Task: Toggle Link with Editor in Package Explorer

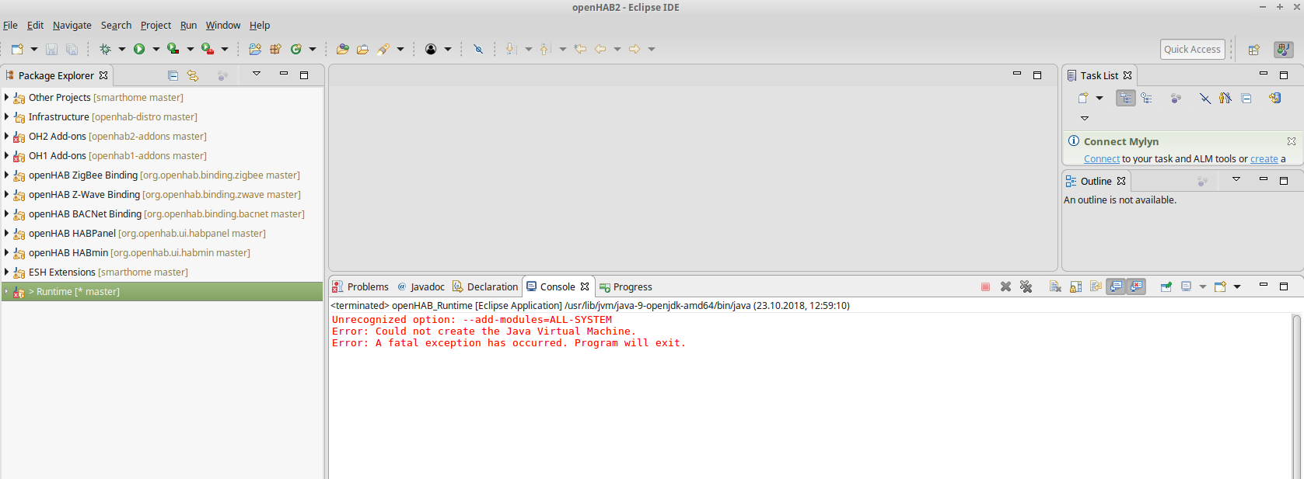Action: (x=193, y=75)
